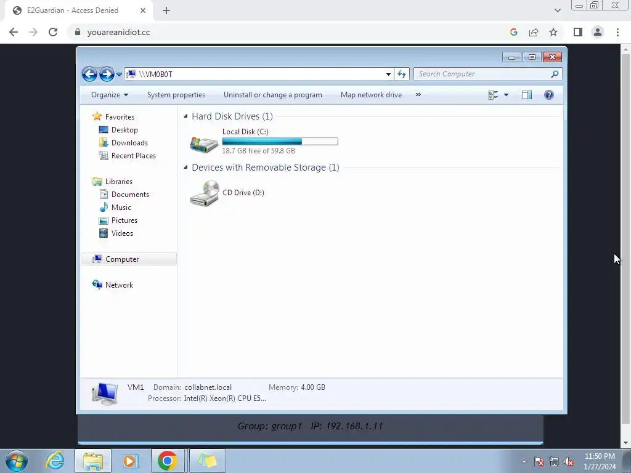Click the search magnifier icon
The height and width of the screenshot is (473, 631).
click(x=555, y=74)
